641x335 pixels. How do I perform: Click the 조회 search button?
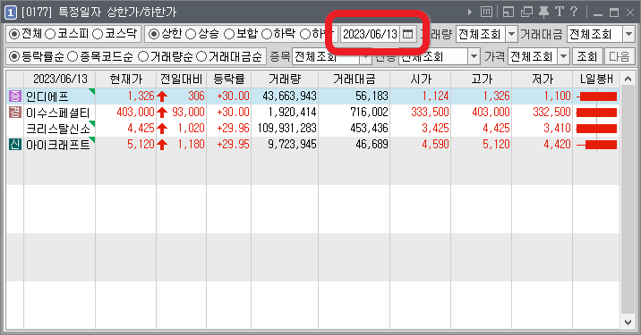click(x=587, y=56)
